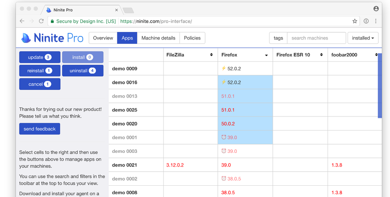This screenshot has width=390, height=197.
Task: Bookmark page with star icon
Action: 355,21
